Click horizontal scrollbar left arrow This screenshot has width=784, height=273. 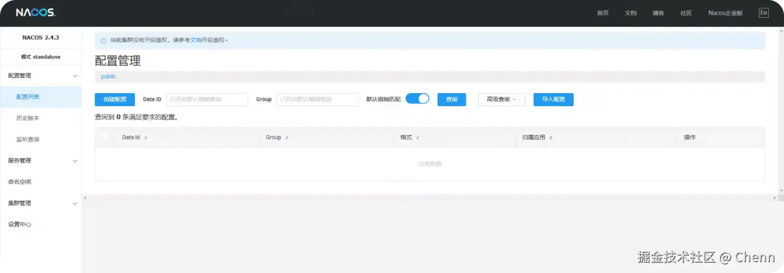(x=85, y=198)
